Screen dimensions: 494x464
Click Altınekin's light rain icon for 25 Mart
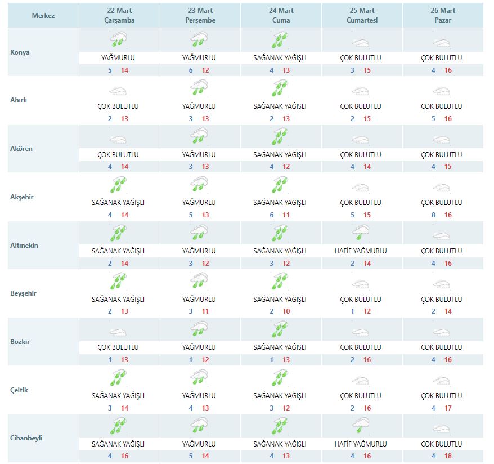coord(361,232)
